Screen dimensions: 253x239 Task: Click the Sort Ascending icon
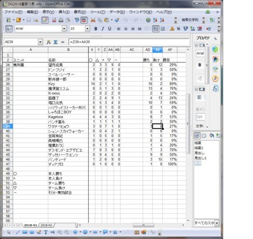tap(155, 20)
